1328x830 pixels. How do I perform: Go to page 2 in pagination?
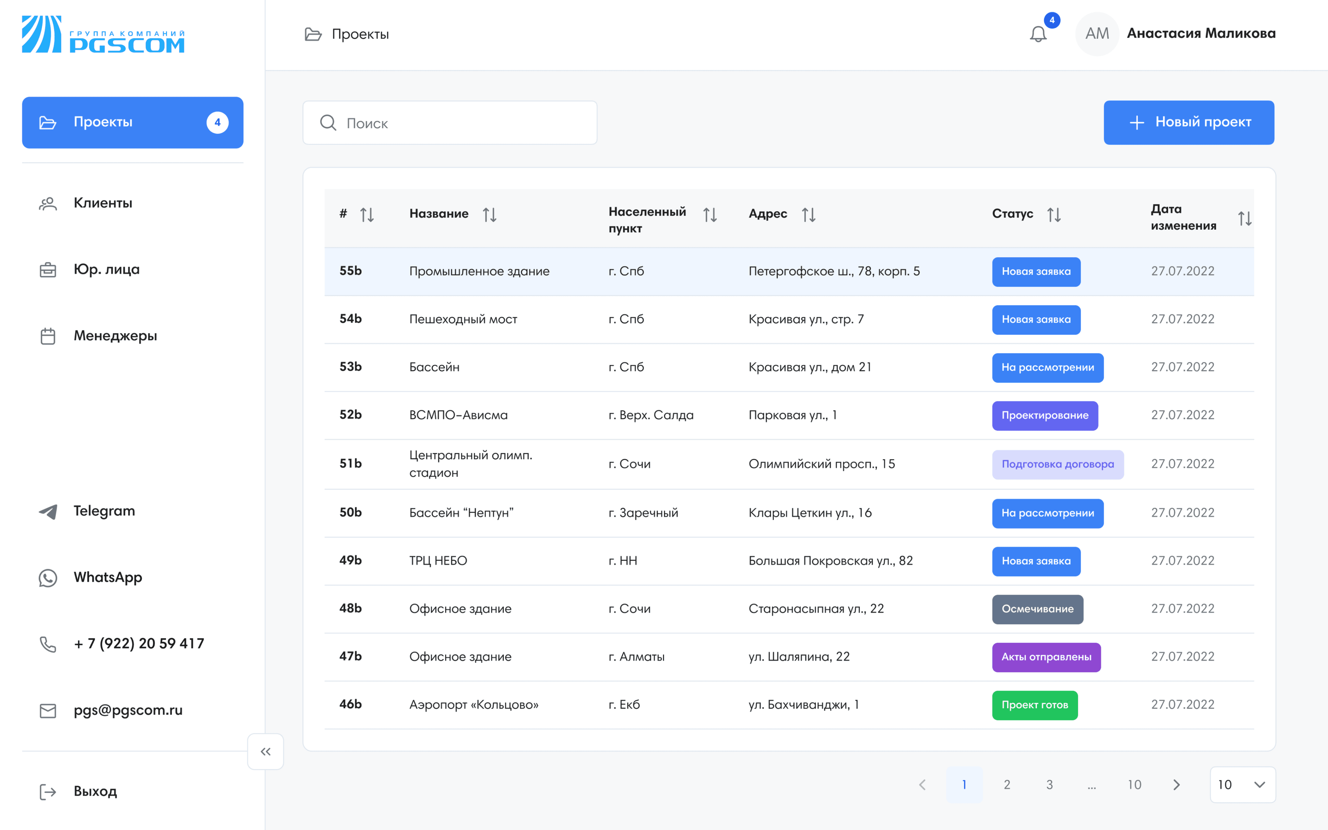pyautogui.click(x=1007, y=784)
